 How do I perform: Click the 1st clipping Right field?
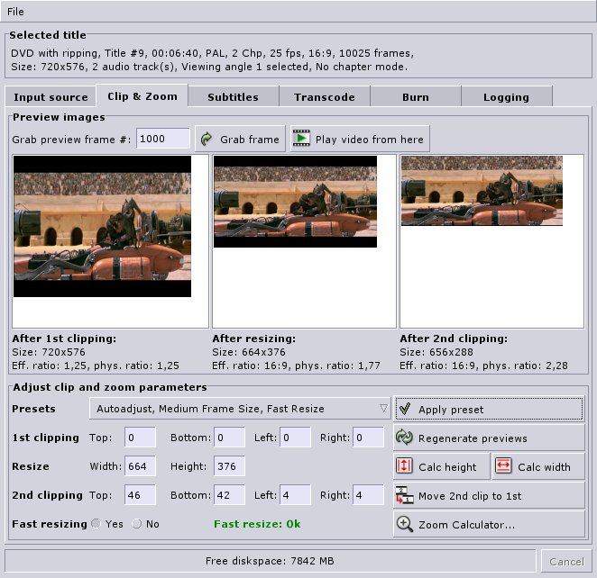pyautogui.click(x=368, y=438)
